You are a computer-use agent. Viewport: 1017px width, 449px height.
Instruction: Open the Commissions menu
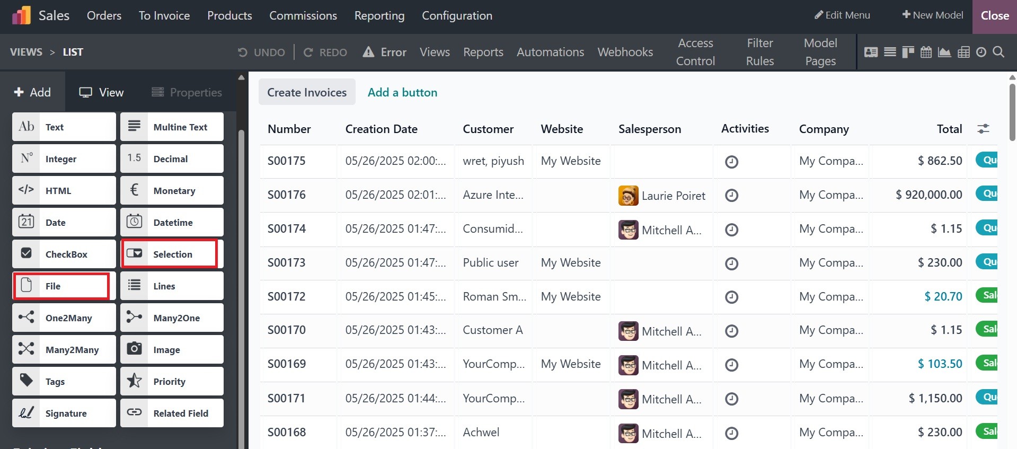tap(303, 15)
